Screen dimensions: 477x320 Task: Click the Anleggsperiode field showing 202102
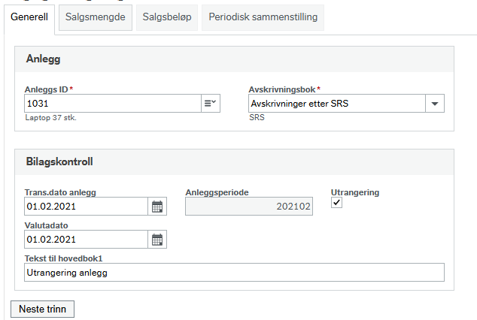tap(249, 207)
